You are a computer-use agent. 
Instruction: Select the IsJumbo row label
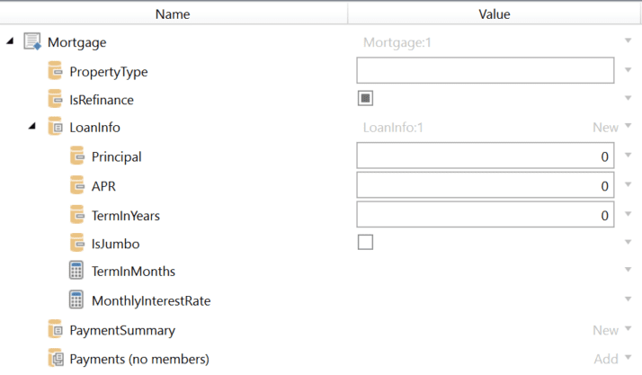[115, 244]
